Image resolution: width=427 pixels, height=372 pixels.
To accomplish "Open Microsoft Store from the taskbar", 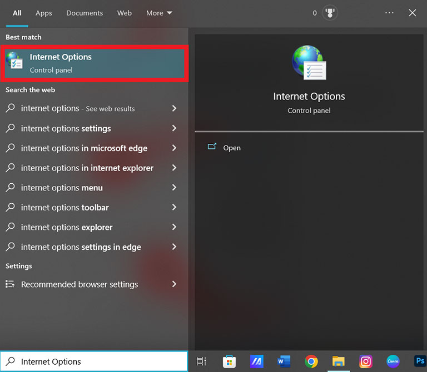I will [x=229, y=361].
